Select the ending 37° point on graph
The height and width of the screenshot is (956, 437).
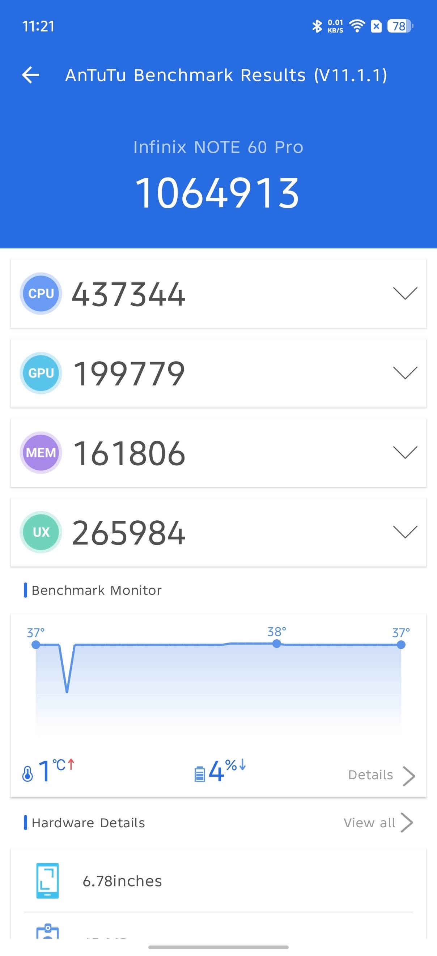point(401,645)
